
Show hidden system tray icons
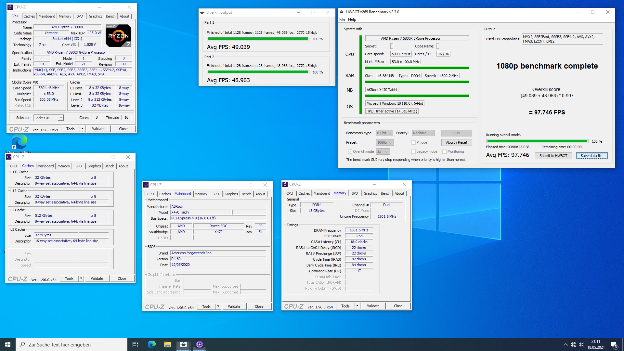pyautogui.click(x=565, y=344)
